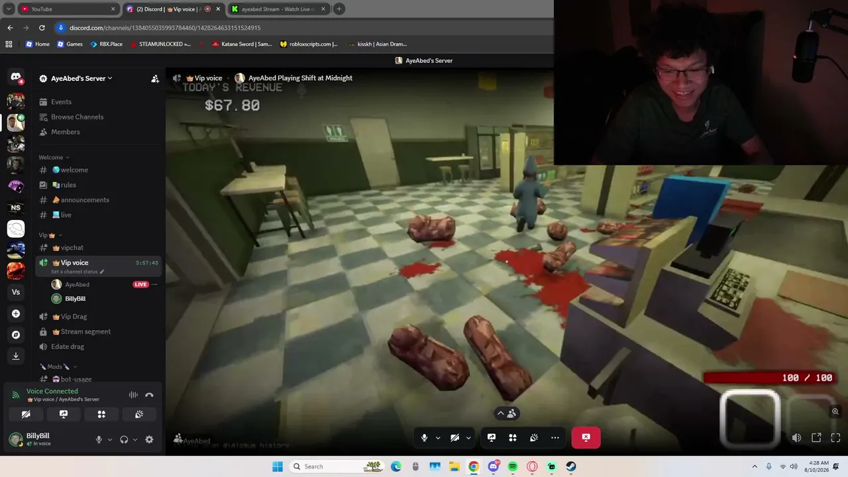Click the Add a Server plus icon
Screen dimensions: 848x477
coord(16,313)
